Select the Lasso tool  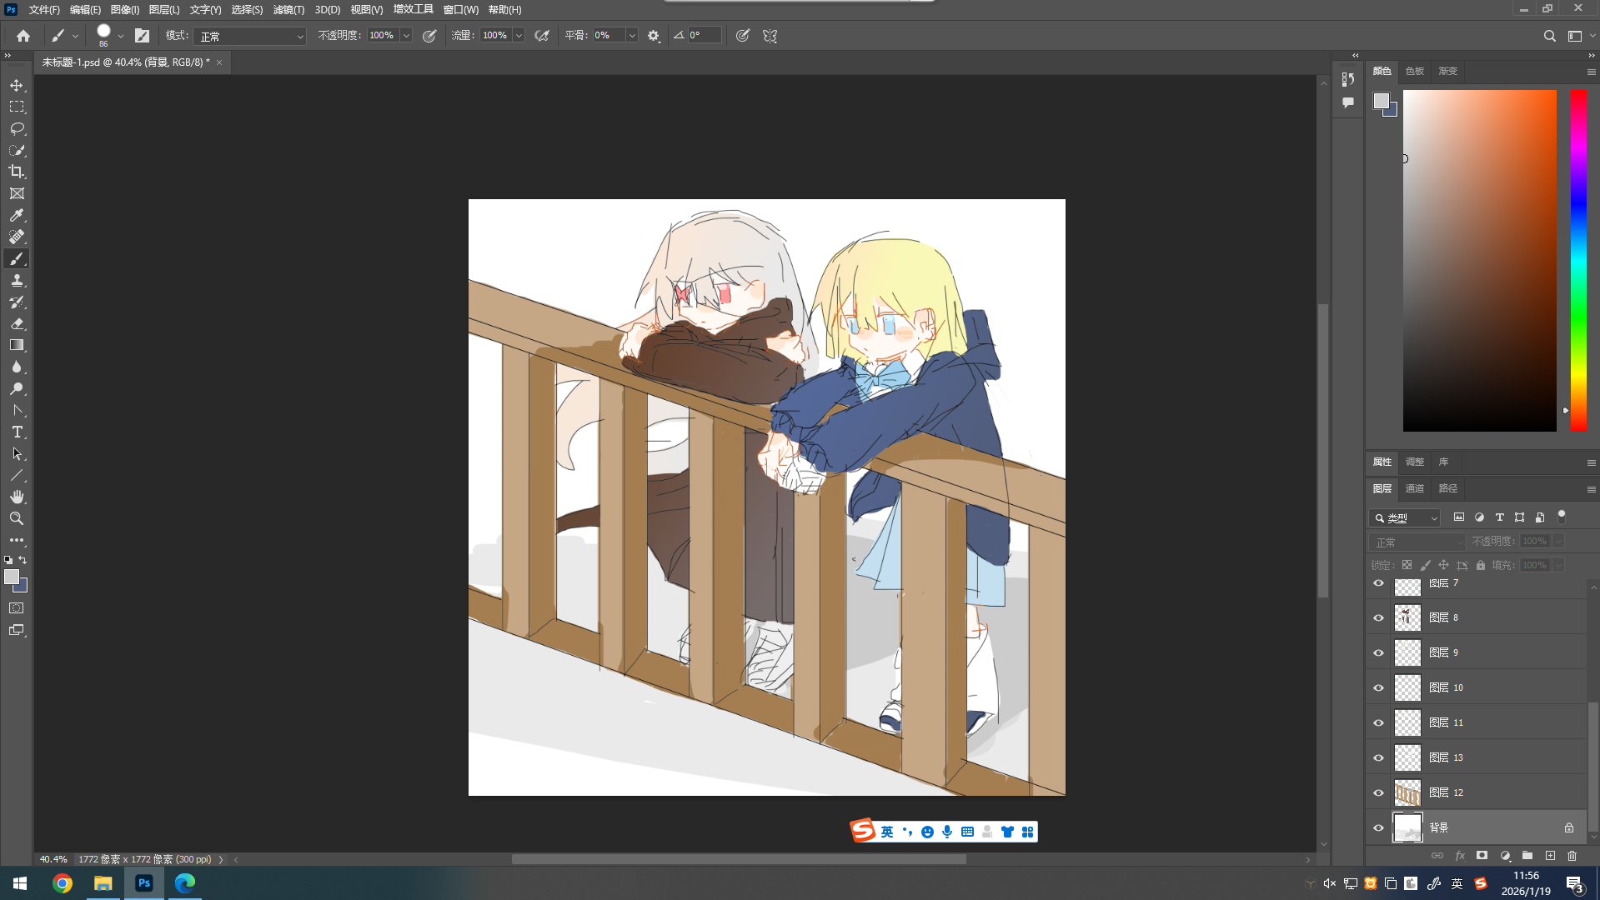17,128
